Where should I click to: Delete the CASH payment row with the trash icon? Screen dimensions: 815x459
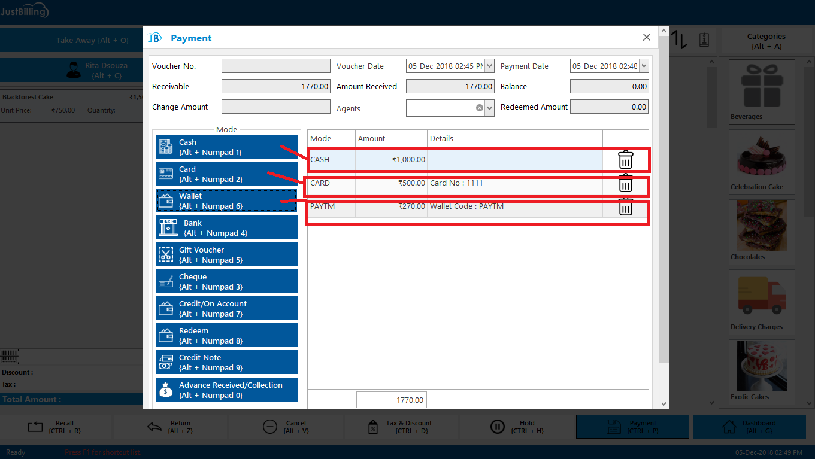[625, 160]
